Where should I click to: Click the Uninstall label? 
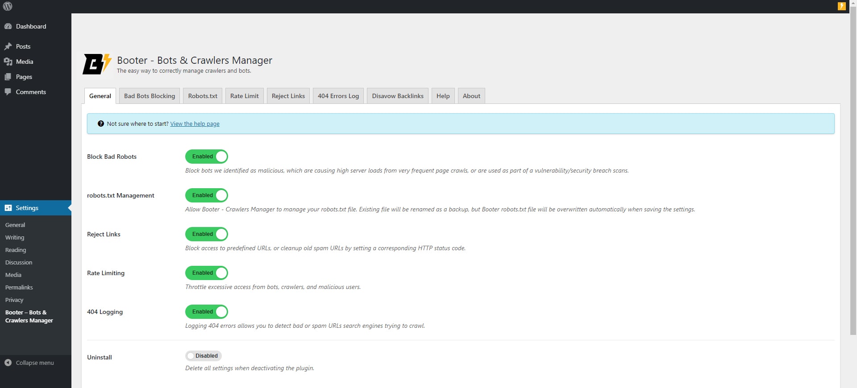(x=100, y=357)
